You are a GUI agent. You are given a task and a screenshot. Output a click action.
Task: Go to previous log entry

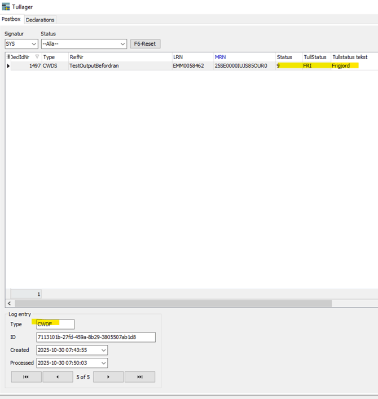(57, 377)
